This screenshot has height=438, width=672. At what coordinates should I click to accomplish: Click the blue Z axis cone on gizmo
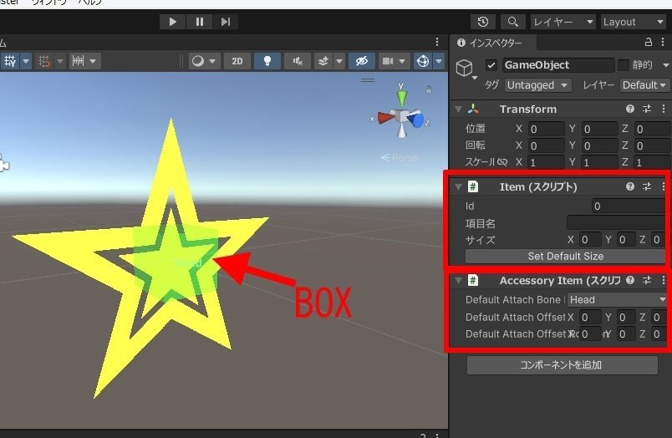[416, 120]
